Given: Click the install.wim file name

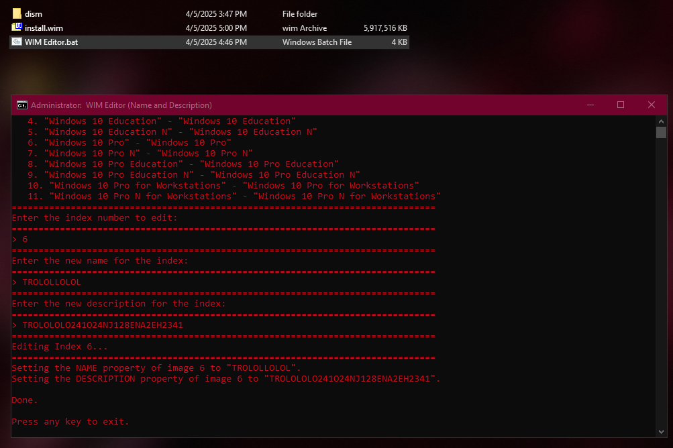Looking at the screenshot, I should click(44, 28).
